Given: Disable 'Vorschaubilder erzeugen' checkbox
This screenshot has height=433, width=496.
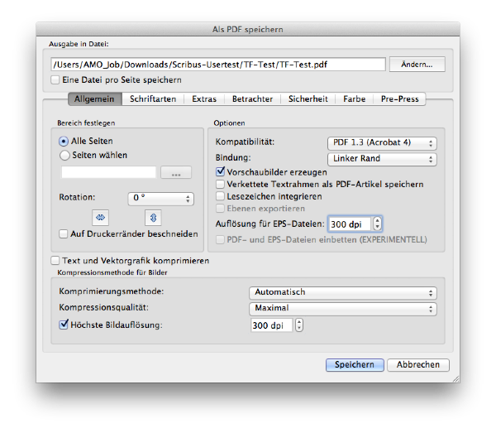Looking at the screenshot, I should 221,171.
